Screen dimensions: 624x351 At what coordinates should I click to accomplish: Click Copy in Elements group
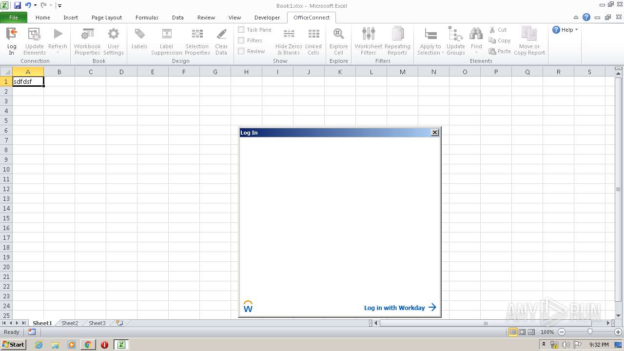pos(500,40)
